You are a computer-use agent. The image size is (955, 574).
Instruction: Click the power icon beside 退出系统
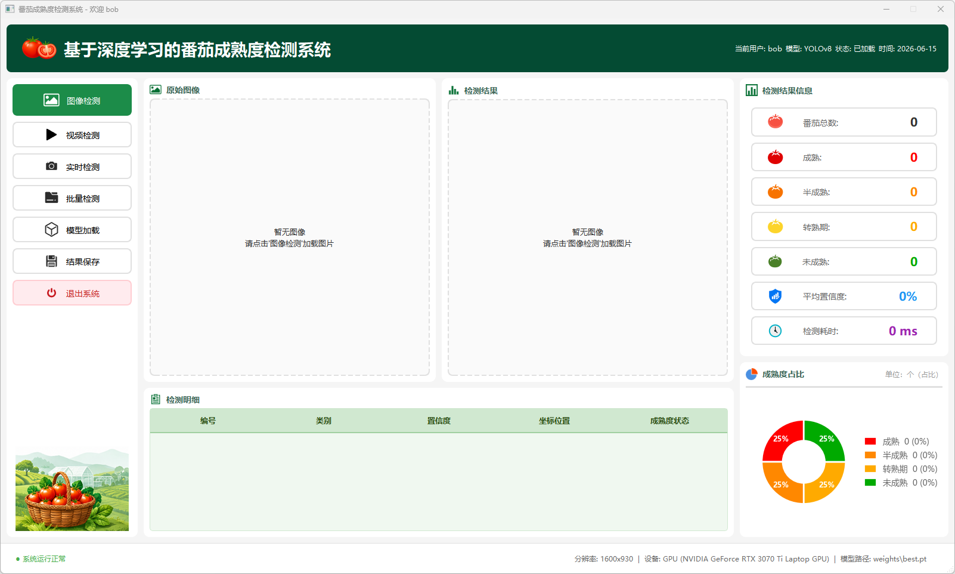point(51,293)
